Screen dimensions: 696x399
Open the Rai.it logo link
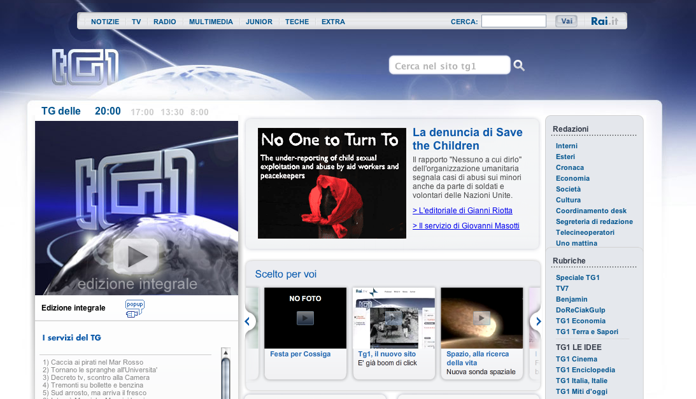pos(604,21)
